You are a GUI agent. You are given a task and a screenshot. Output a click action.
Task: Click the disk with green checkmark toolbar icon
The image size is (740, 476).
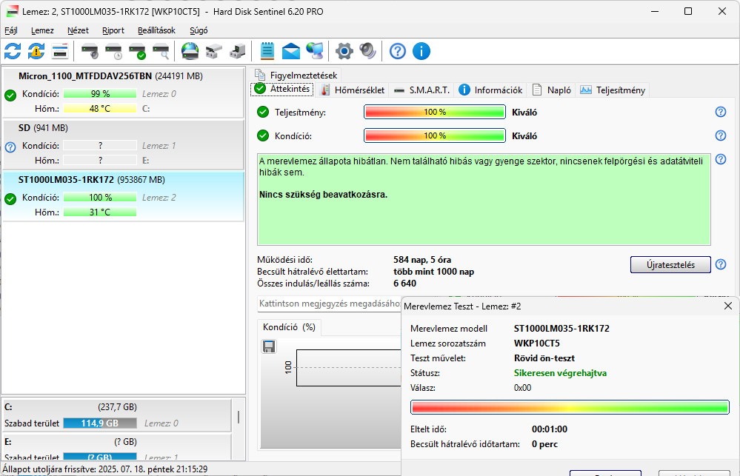coord(137,51)
